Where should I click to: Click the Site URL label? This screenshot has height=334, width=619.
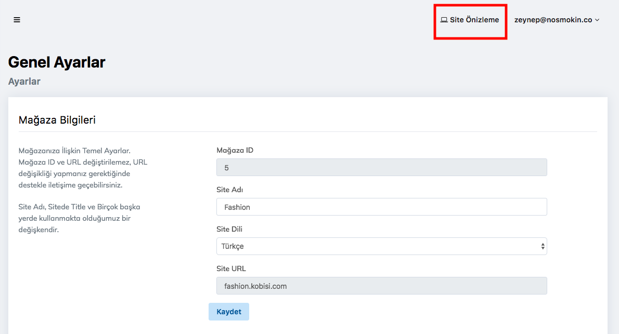pyautogui.click(x=231, y=269)
